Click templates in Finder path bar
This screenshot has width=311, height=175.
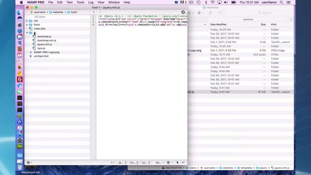click(x=244, y=168)
